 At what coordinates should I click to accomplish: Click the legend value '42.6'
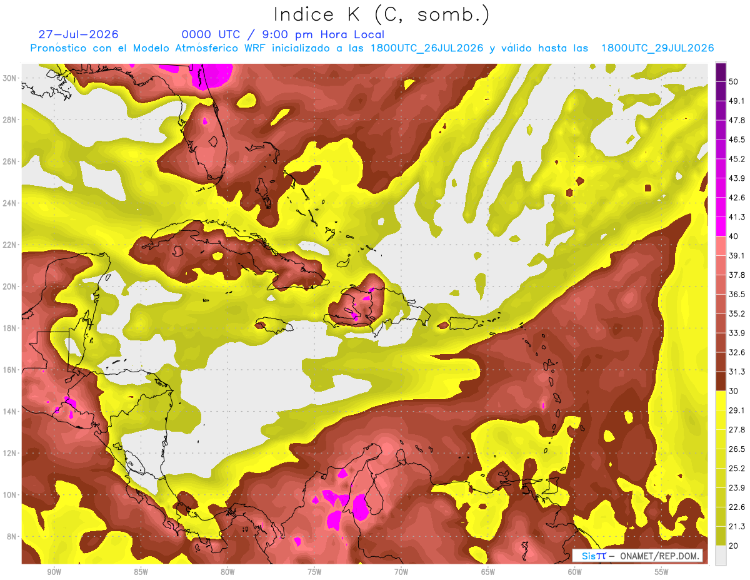[x=737, y=198]
